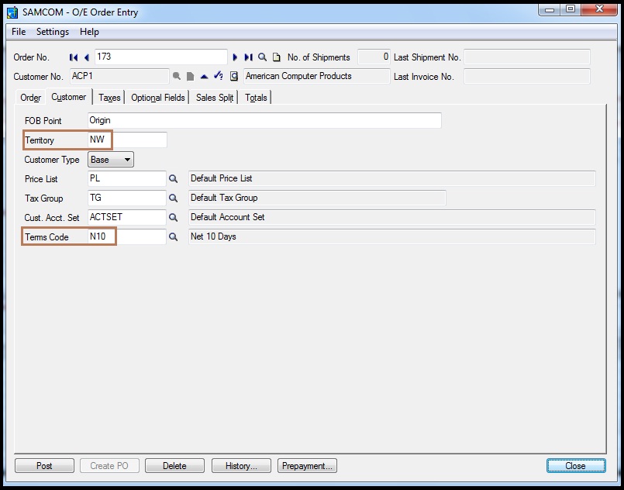Expand the Customer Type dropdown
The width and height of the screenshot is (624, 490).
click(111, 160)
